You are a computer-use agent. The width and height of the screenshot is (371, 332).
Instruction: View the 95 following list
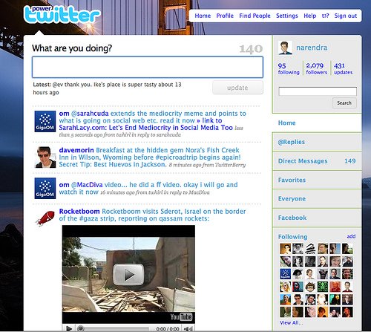coord(289,68)
